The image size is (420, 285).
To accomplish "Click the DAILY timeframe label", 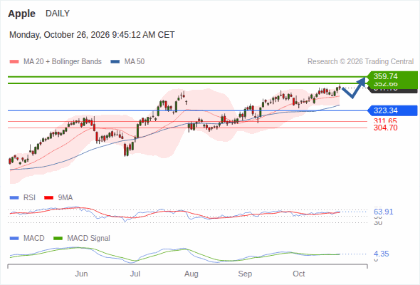I will (58, 14).
